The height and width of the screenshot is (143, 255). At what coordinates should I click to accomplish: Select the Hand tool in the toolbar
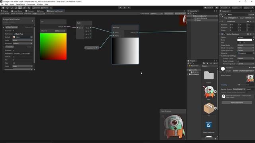3,8
